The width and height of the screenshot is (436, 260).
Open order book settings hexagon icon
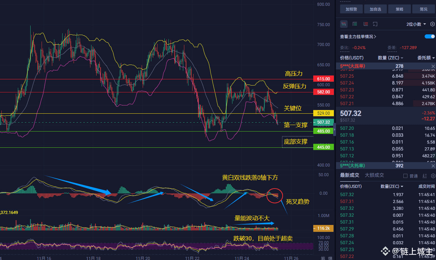pyautogui.click(x=433, y=24)
